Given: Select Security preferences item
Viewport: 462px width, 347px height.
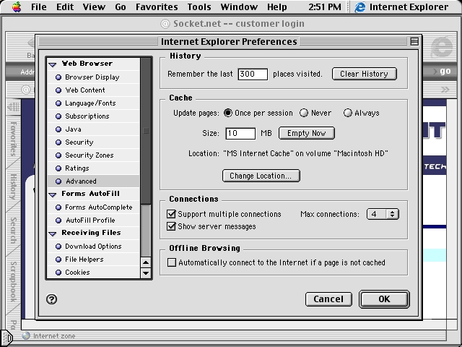Looking at the screenshot, I should (x=93, y=142).
